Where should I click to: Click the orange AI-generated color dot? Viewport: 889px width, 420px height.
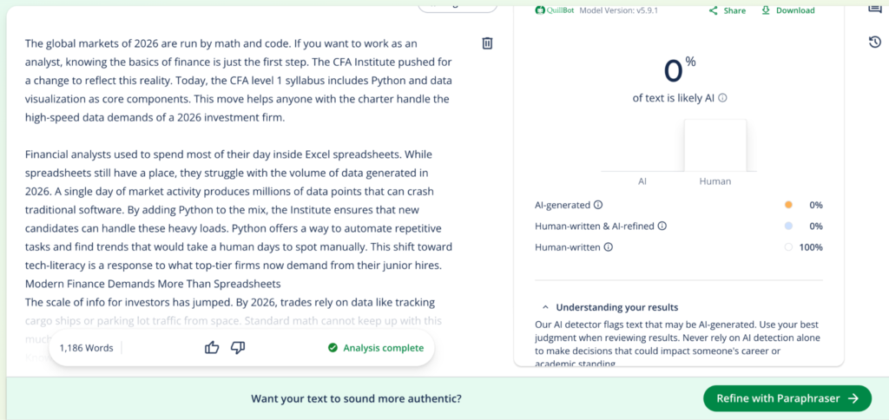pyautogui.click(x=788, y=205)
